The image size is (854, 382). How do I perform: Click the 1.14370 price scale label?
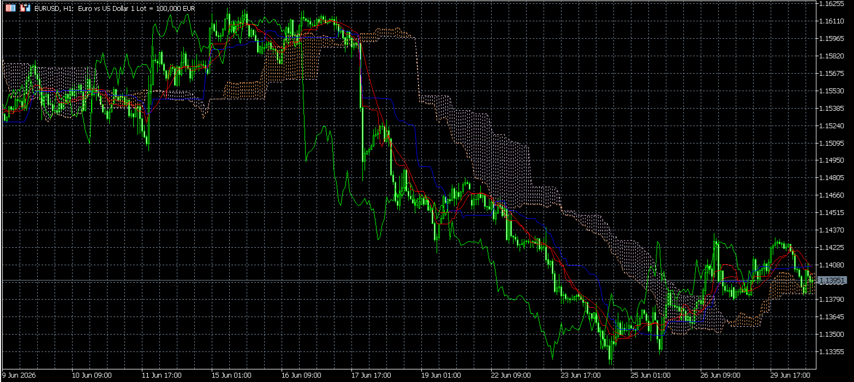coord(832,230)
